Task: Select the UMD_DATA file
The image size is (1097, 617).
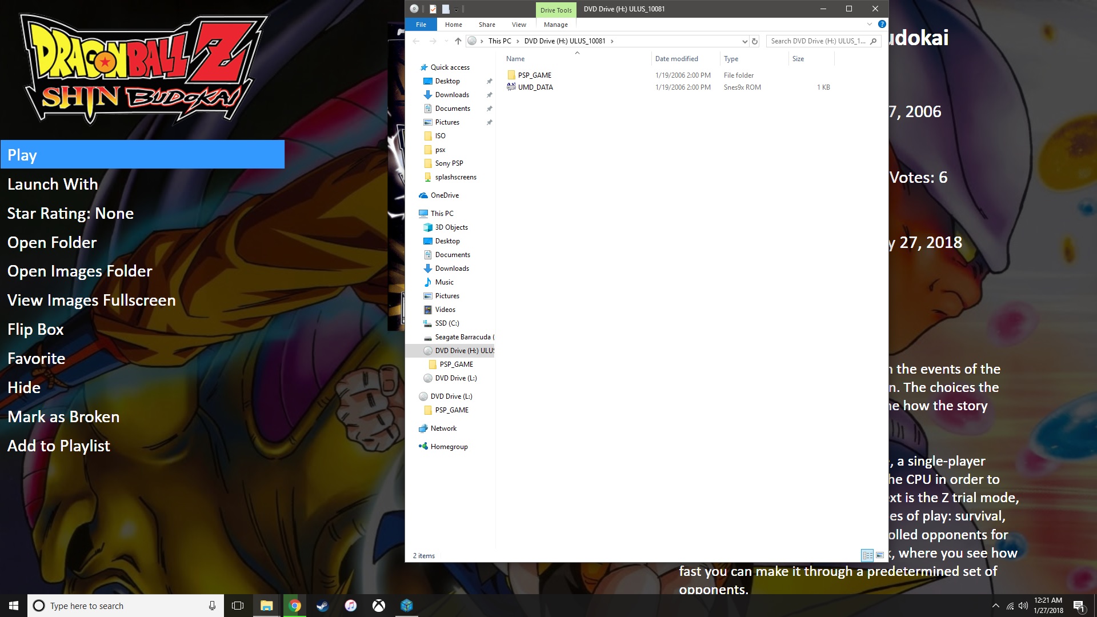Action: pyautogui.click(x=535, y=87)
